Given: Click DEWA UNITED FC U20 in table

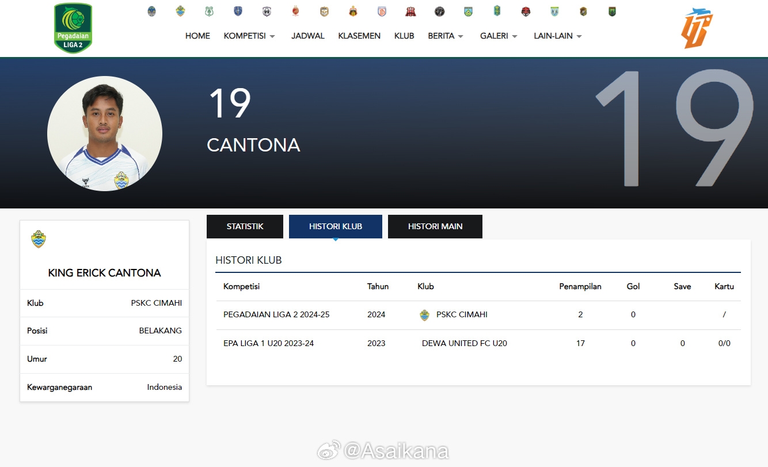Looking at the screenshot, I should pyautogui.click(x=464, y=343).
